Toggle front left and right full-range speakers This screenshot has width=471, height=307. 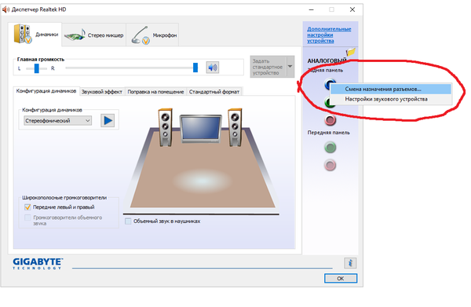click(27, 207)
